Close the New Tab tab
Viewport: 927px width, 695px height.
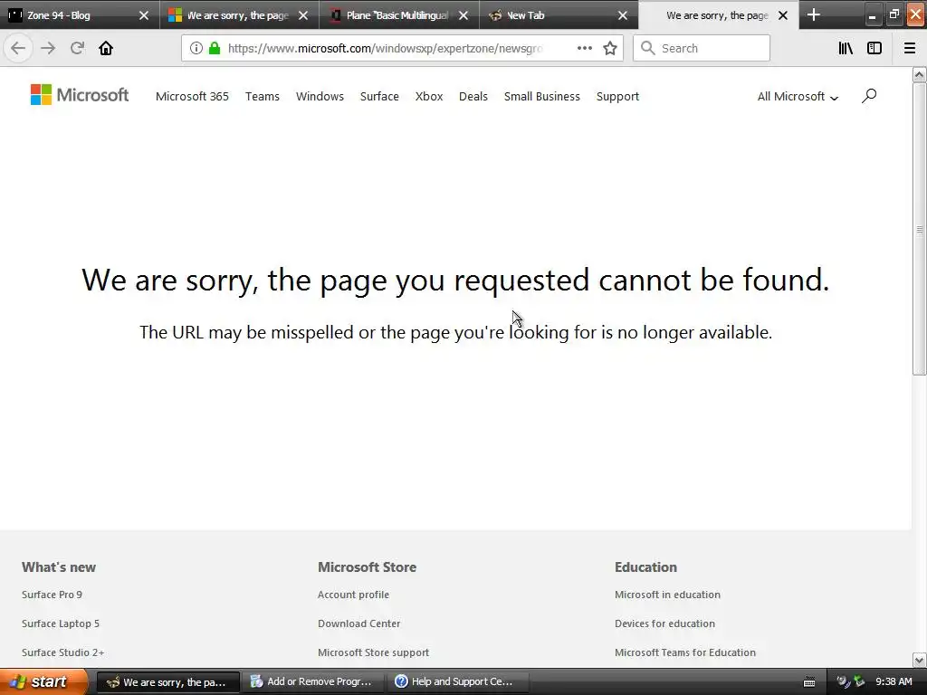point(623,15)
